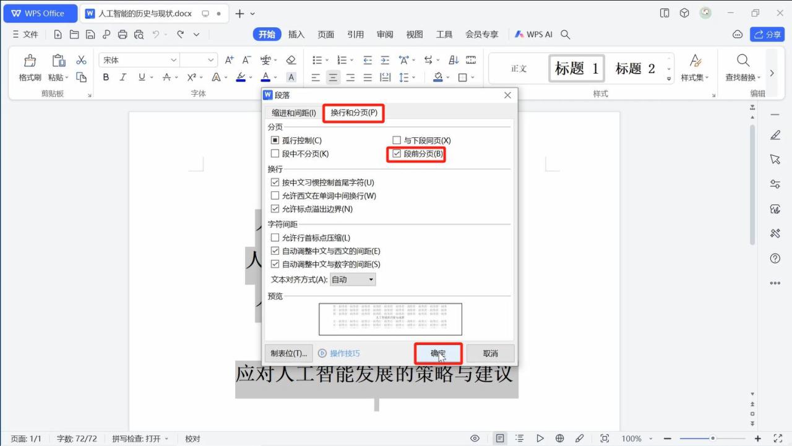Open the 视图 ribbon tab

point(415,35)
